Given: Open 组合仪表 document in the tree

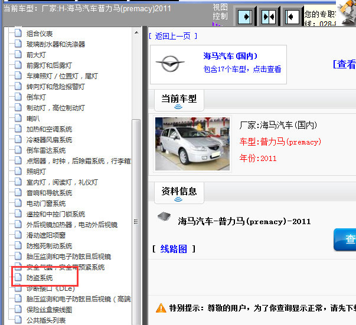Looking at the screenshot, I should [40, 34].
